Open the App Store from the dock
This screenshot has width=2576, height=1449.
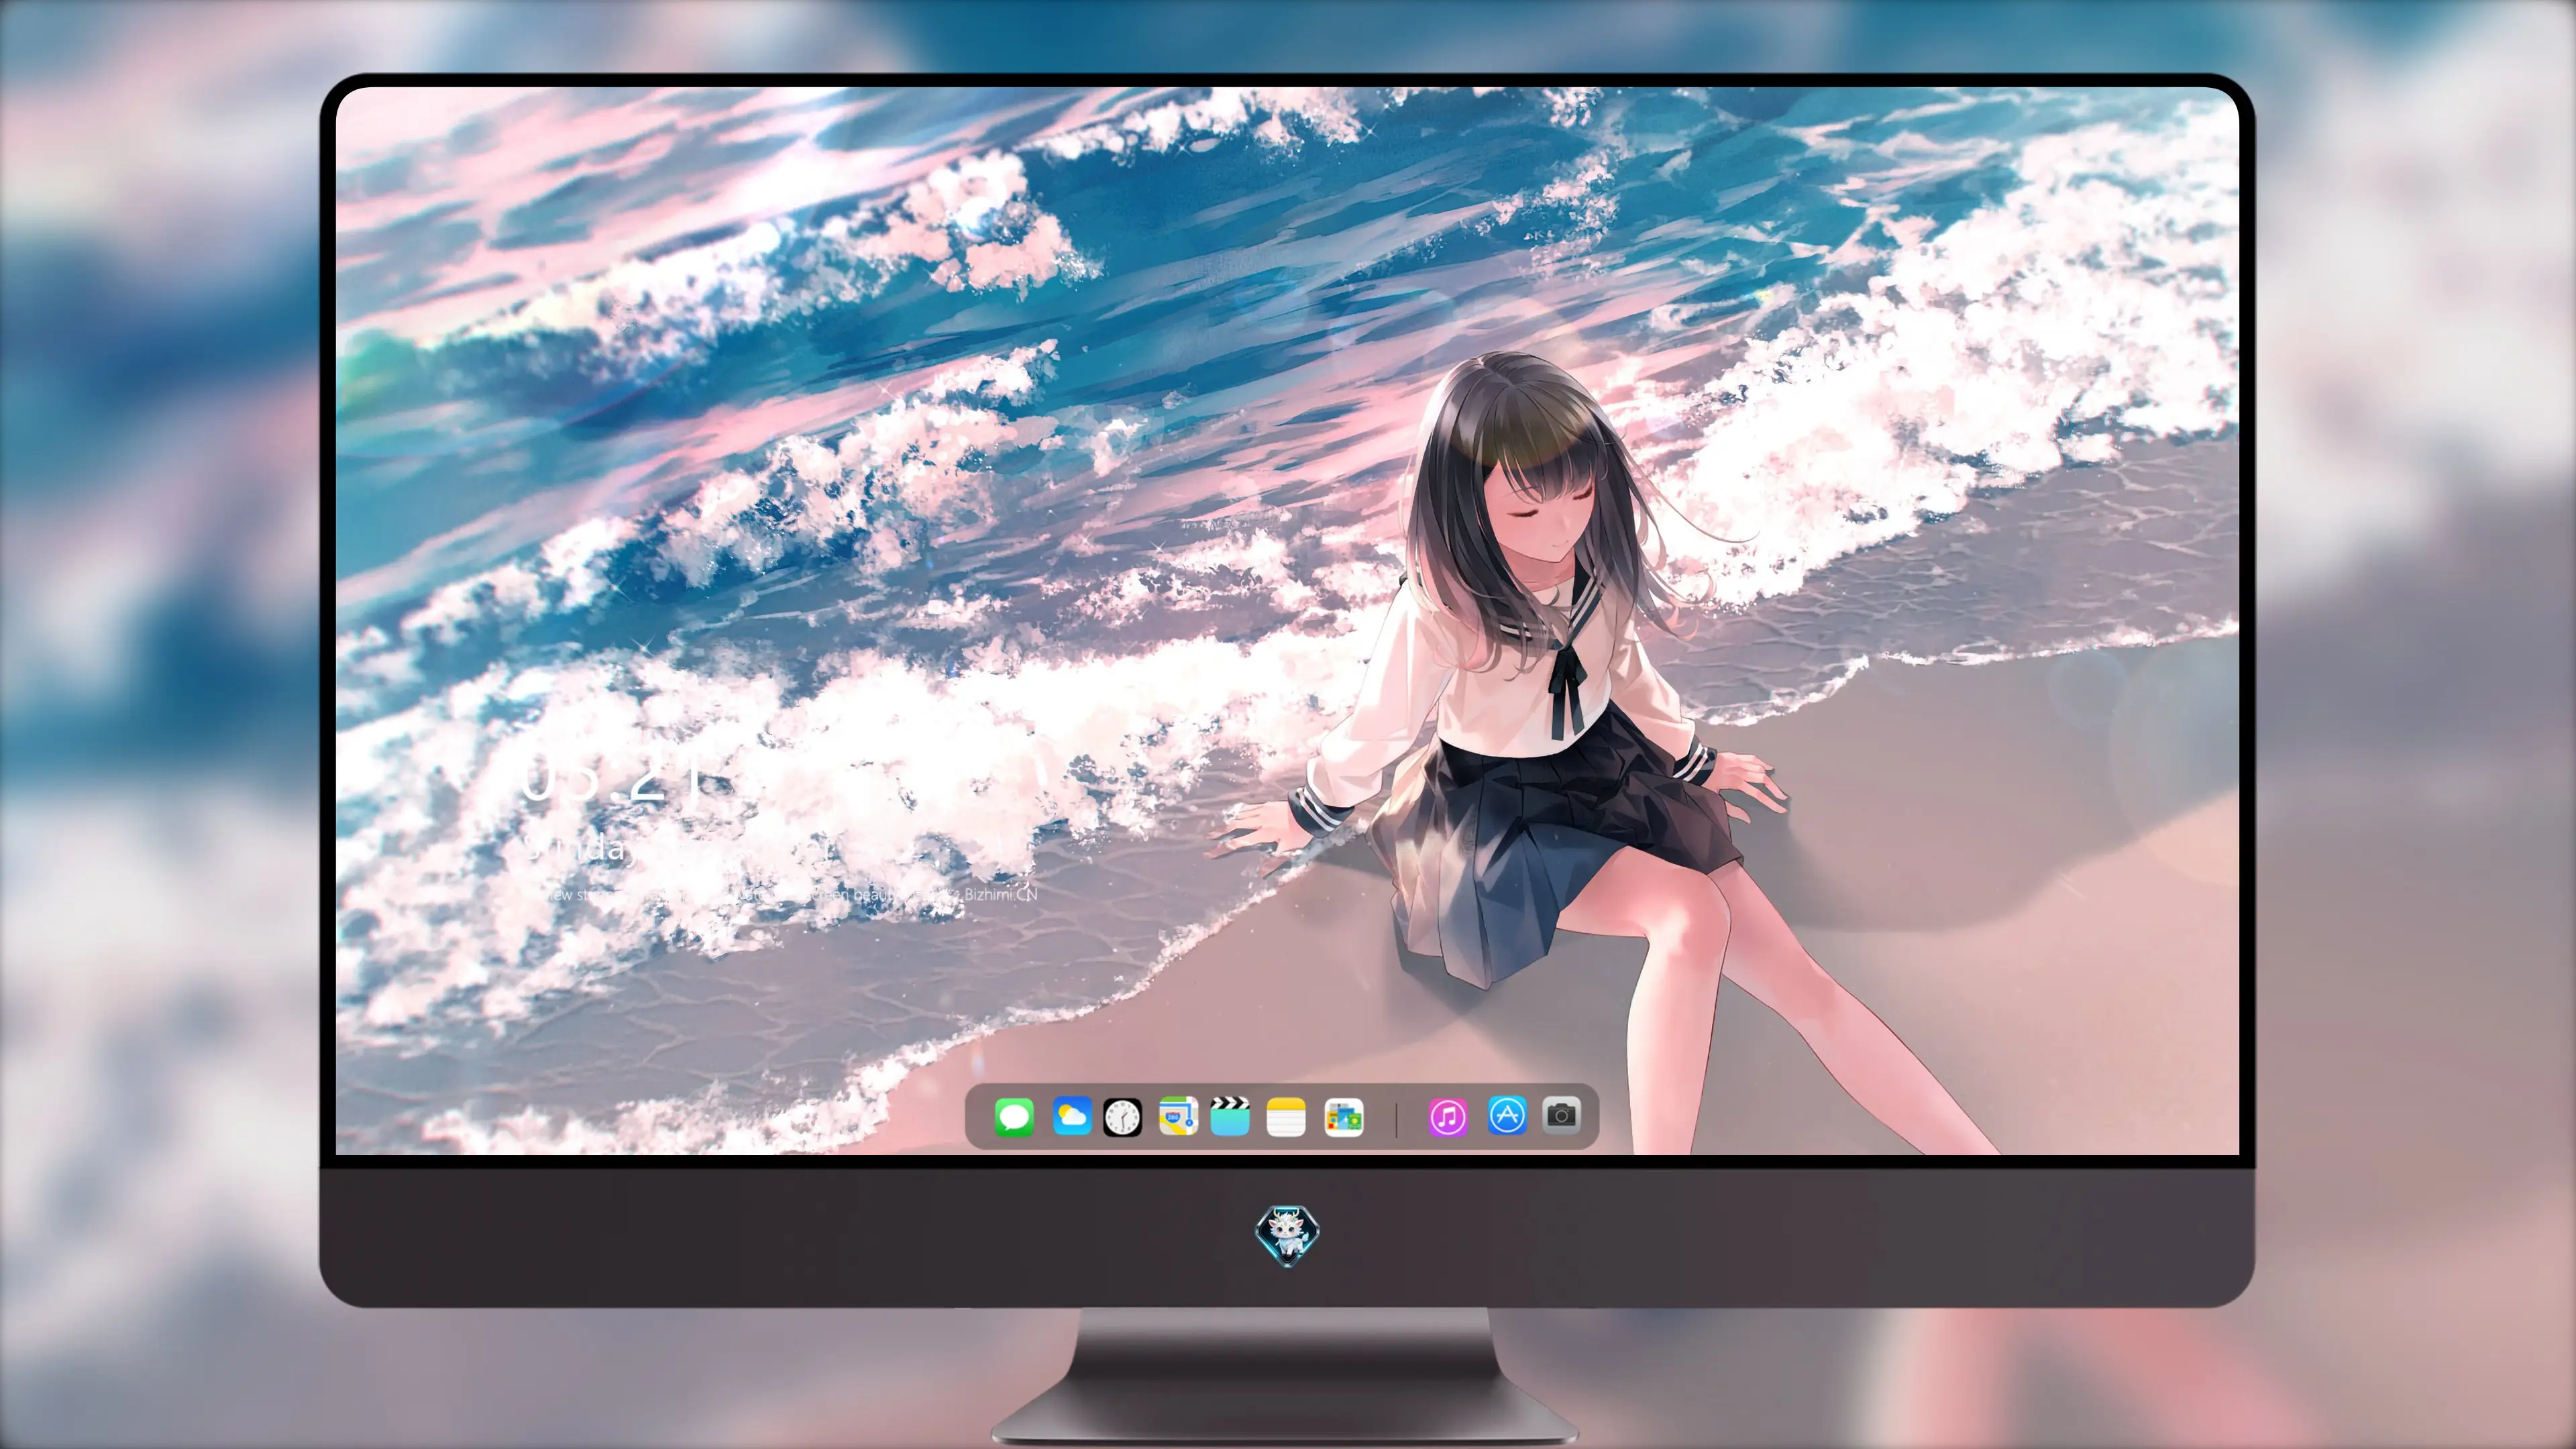(x=1507, y=1115)
